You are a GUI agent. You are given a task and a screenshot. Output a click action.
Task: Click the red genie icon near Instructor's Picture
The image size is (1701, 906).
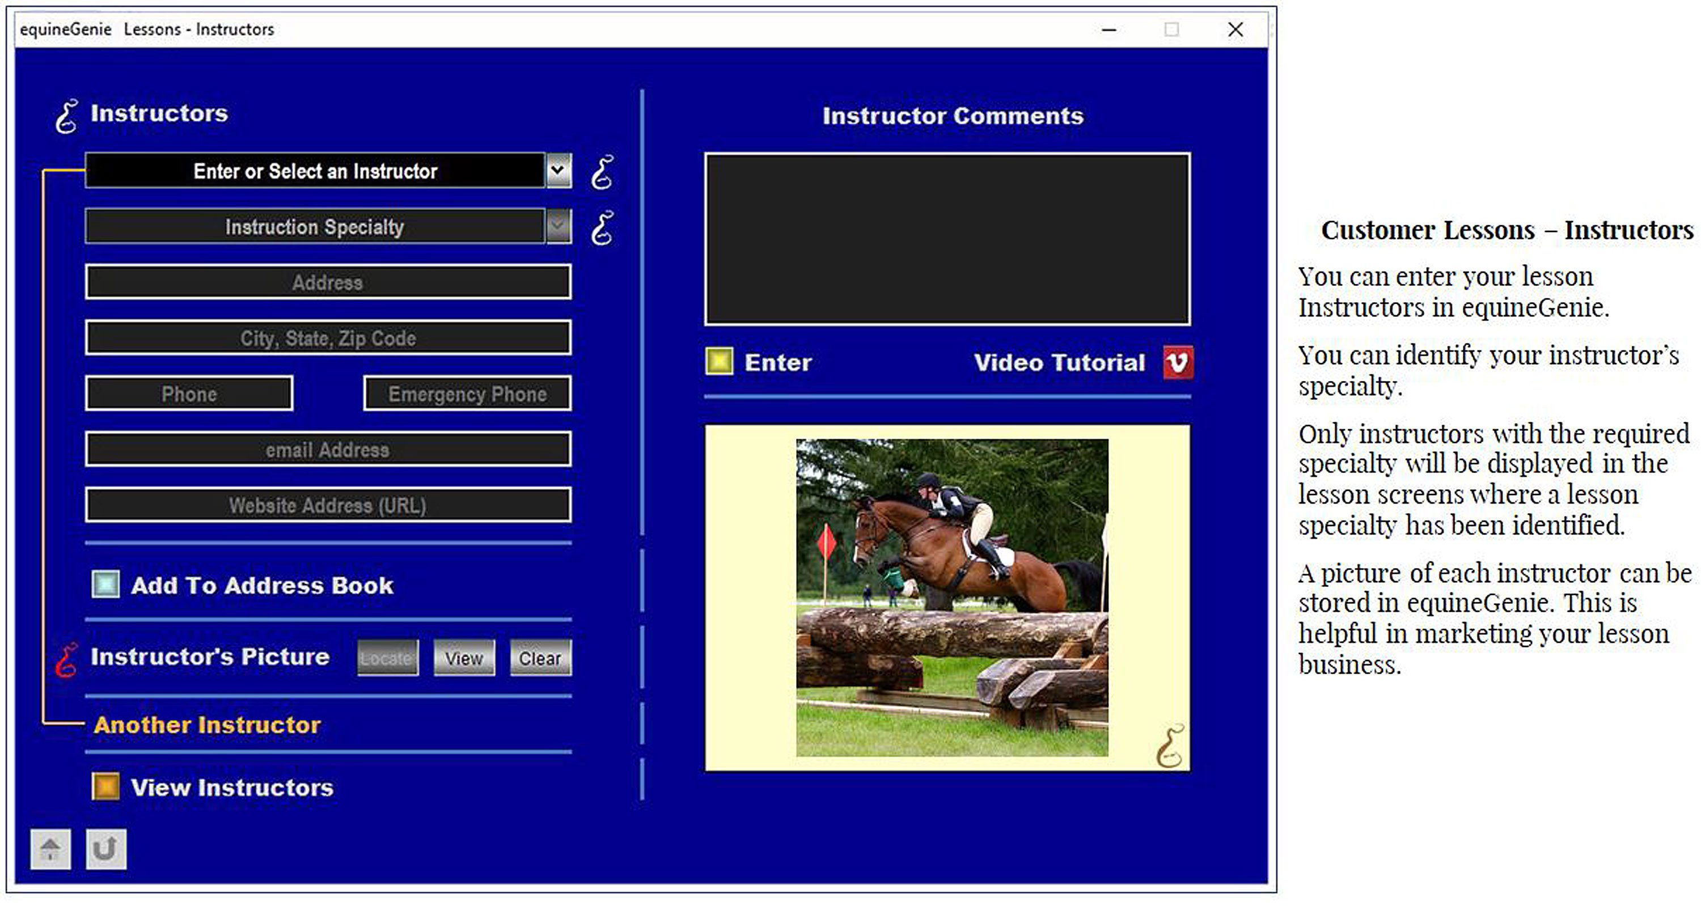[x=65, y=658]
